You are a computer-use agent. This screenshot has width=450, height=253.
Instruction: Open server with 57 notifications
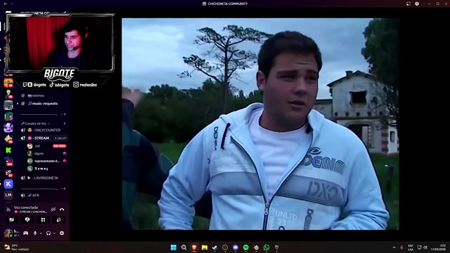[x=8, y=173]
